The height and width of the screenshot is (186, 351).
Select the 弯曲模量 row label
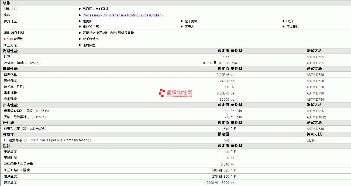click(x=11, y=93)
